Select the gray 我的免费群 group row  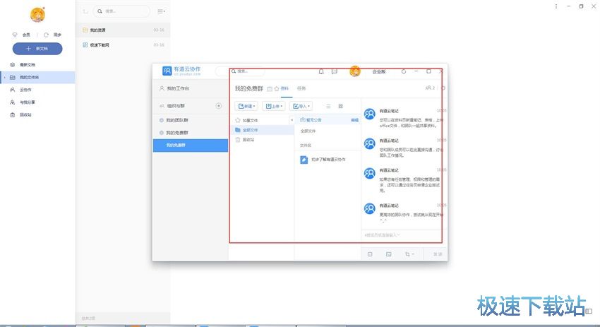click(190, 133)
